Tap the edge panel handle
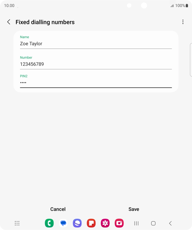 pyautogui.click(x=191, y=60)
